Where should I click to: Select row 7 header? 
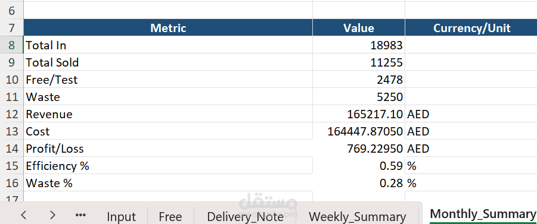click(12, 28)
